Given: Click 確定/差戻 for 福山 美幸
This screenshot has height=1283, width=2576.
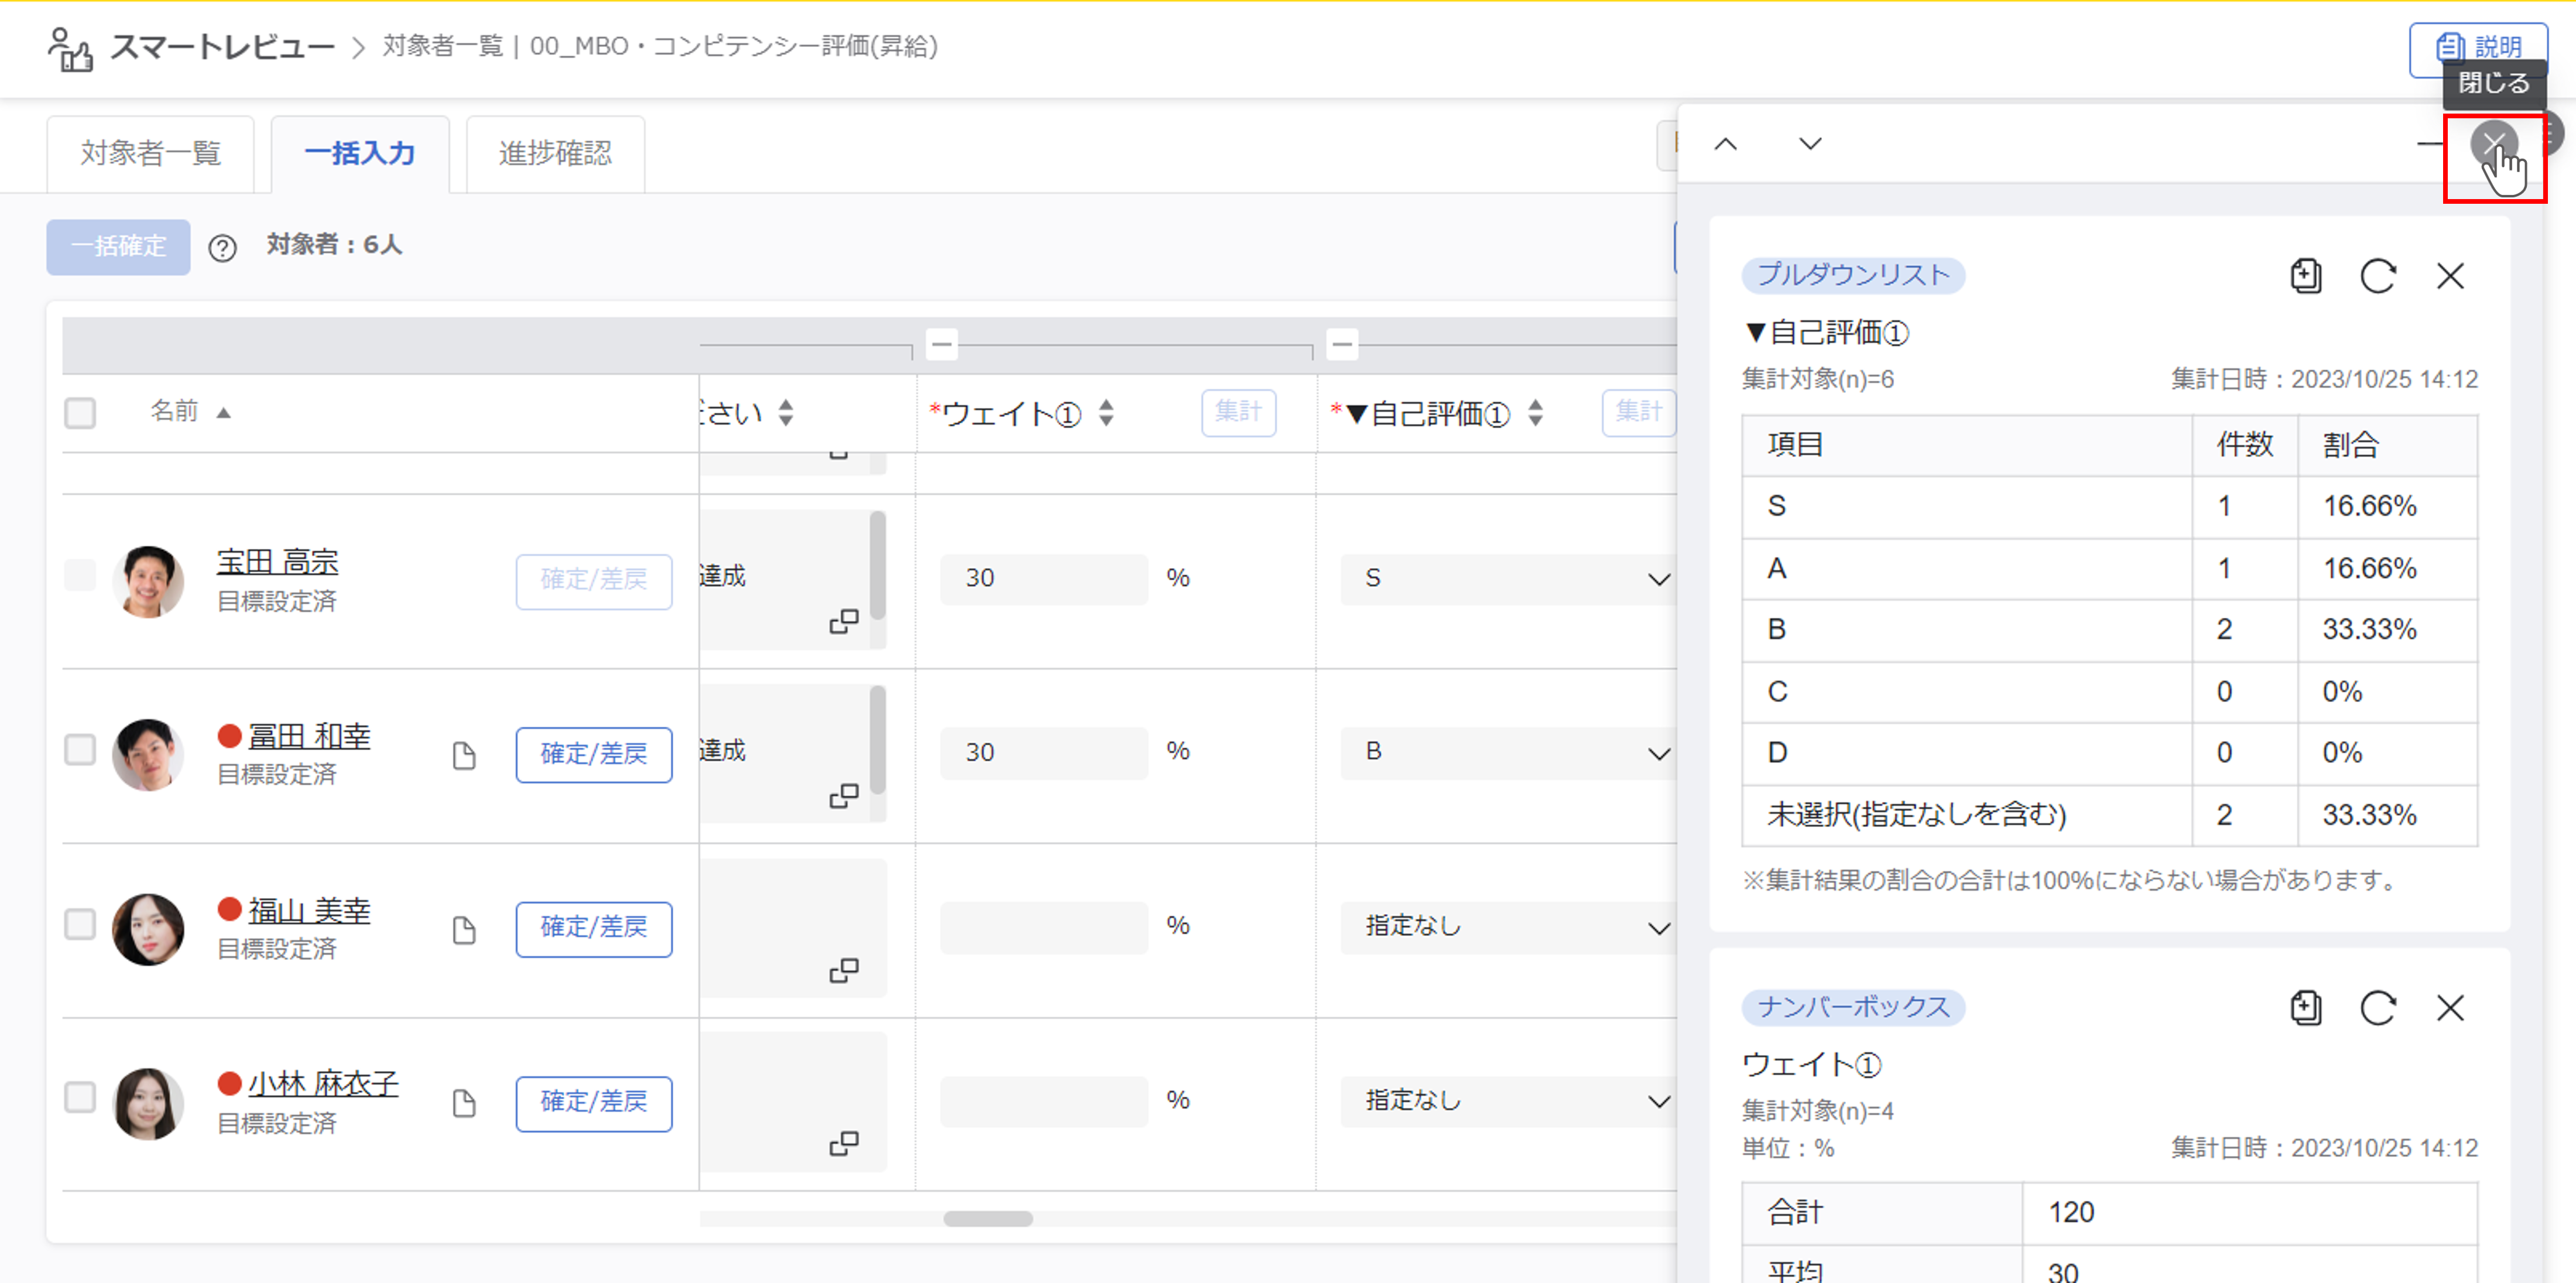Looking at the screenshot, I should click(594, 929).
